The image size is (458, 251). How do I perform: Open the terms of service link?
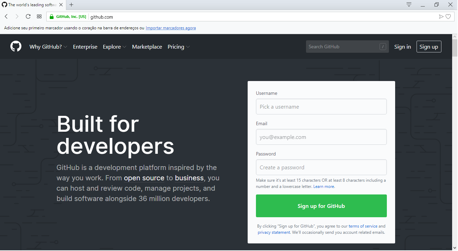363,226
